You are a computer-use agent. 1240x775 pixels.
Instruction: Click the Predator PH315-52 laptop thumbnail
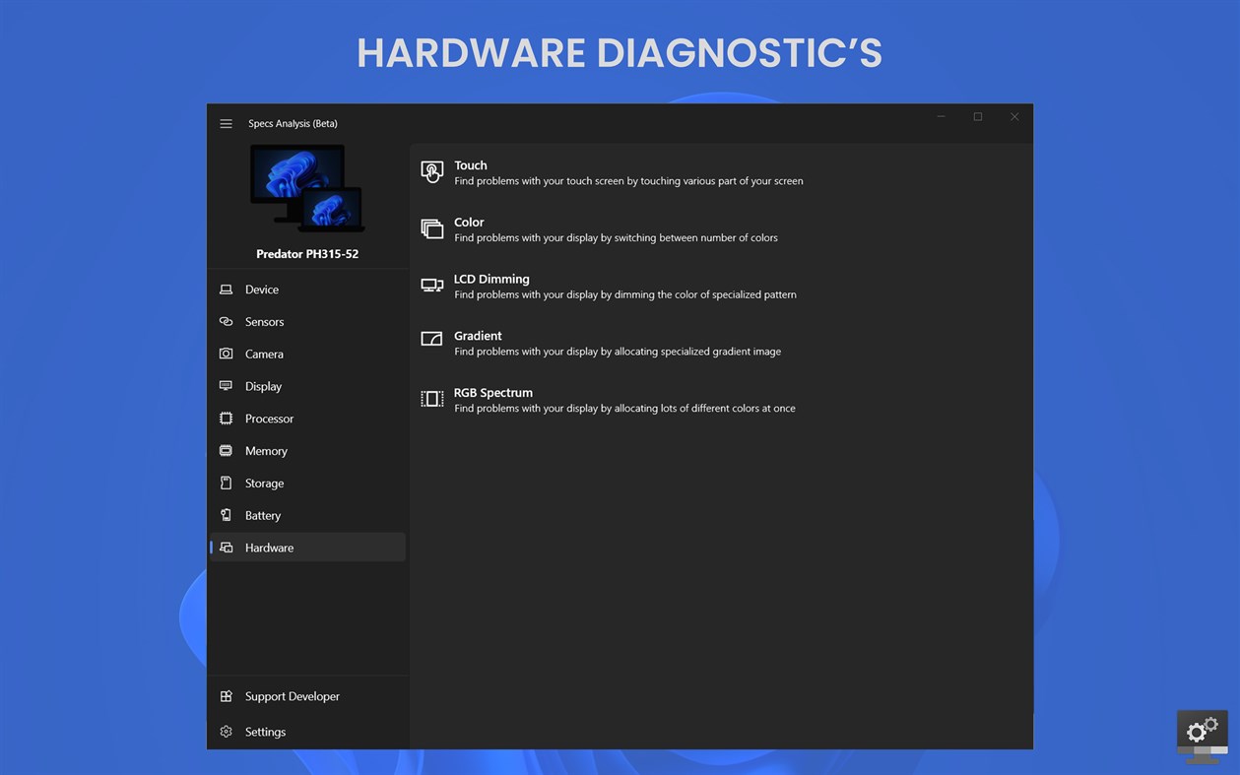click(306, 189)
